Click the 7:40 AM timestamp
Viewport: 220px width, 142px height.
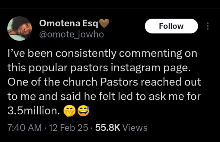coord(24,128)
